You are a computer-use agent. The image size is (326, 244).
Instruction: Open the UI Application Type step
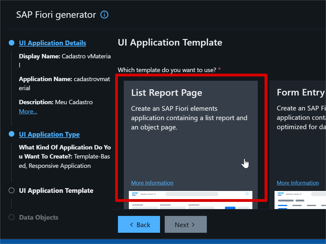49,134
